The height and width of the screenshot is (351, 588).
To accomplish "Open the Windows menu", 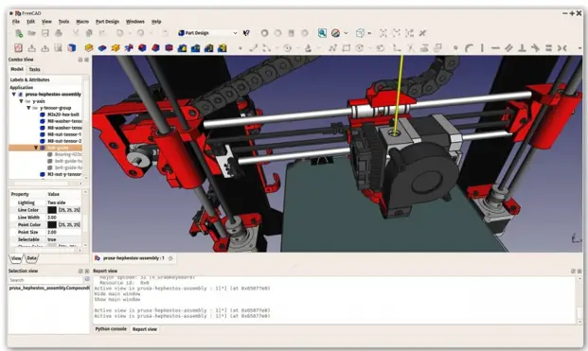I will (135, 22).
